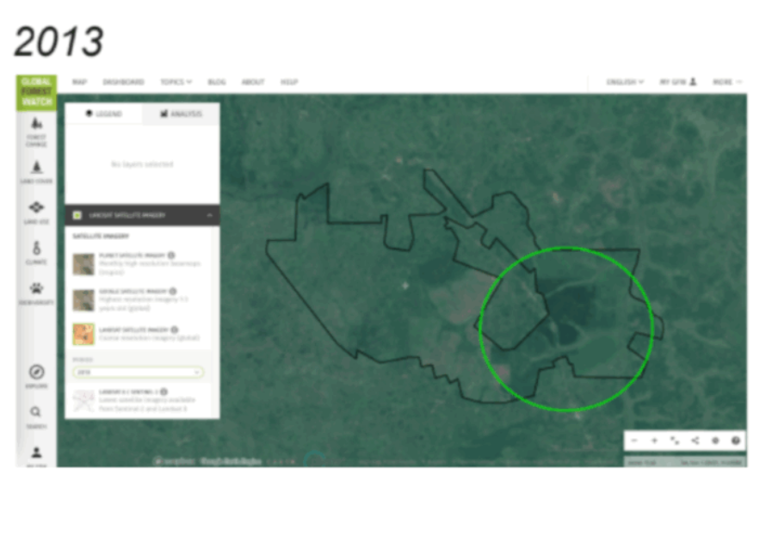Open the Forest Change layers menu

pos(36,132)
